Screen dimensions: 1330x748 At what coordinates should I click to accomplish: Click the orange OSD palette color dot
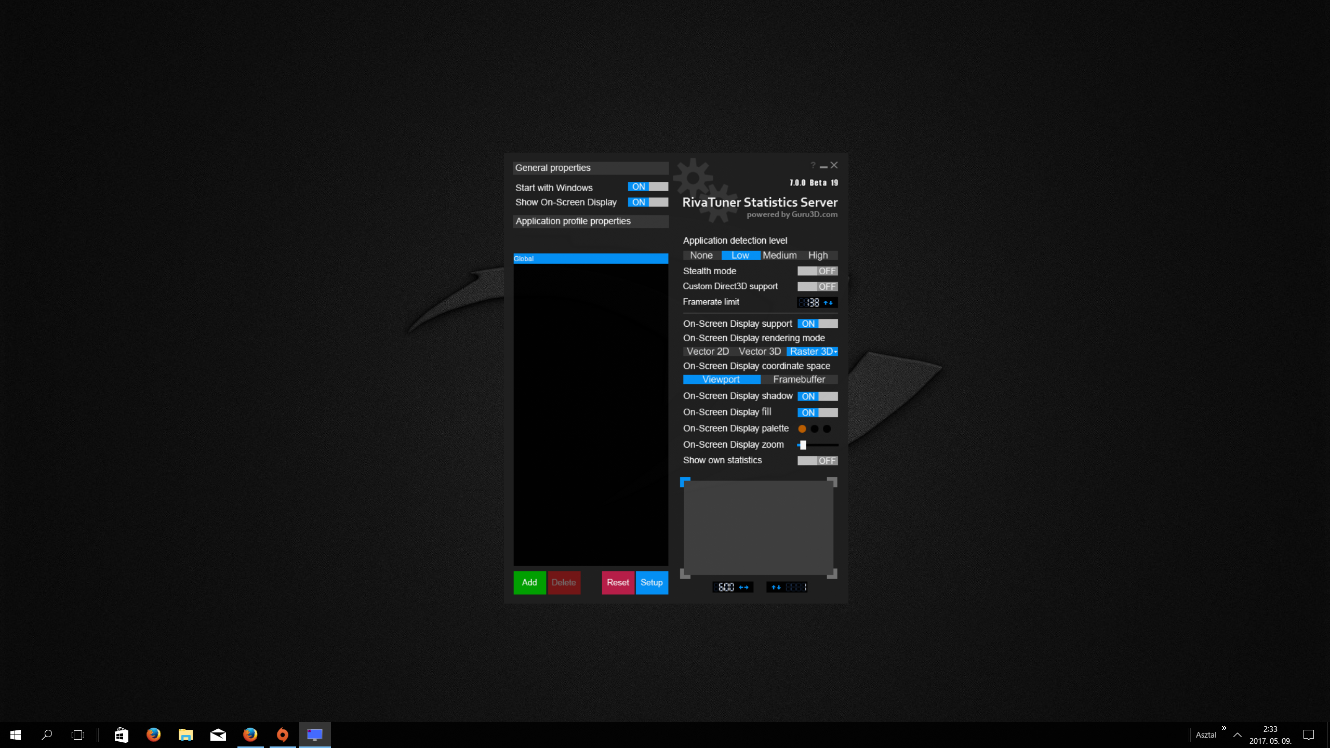[x=802, y=429]
